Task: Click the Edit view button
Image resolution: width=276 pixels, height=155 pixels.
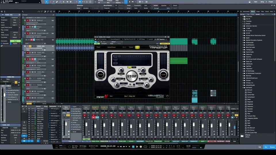Action: pyautogui.click(x=260, y=147)
